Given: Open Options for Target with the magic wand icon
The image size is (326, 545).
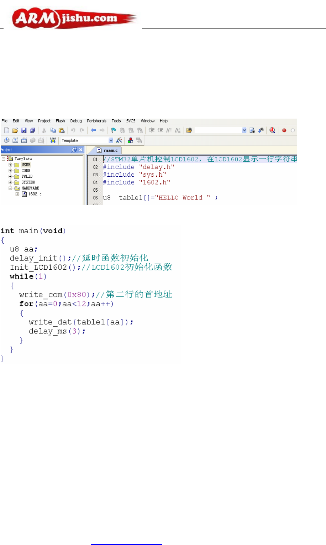Looking at the screenshot, I should (119, 140).
